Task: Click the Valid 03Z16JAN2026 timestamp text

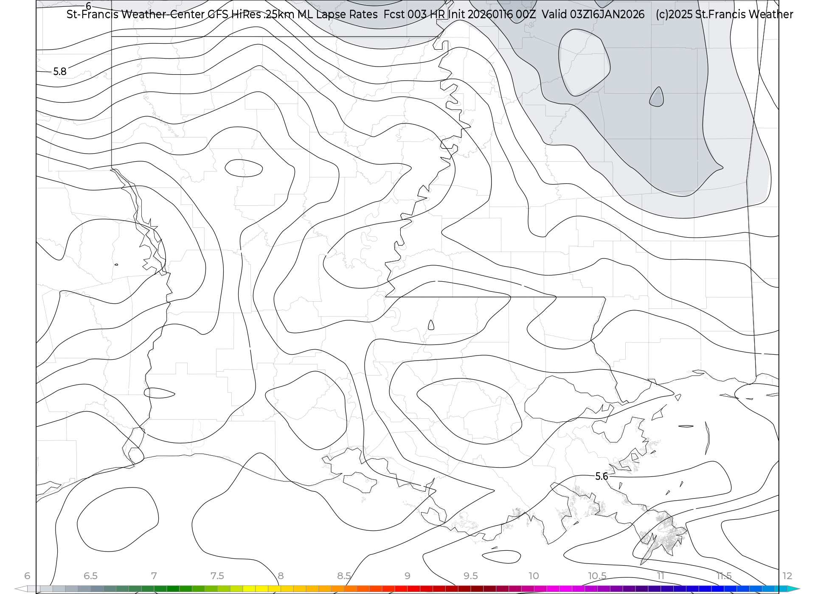Action: (x=593, y=14)
